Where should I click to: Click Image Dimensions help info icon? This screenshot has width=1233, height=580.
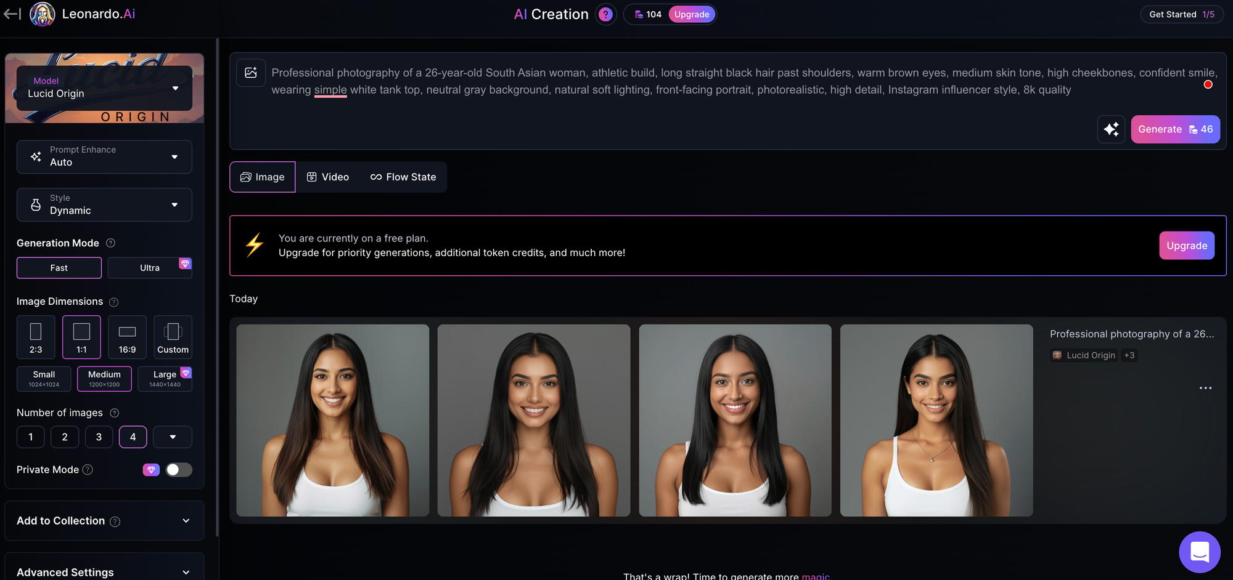pyautogui.click(x=114, y=302)
